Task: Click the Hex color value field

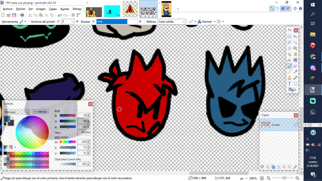Action: tap(84, 133)
